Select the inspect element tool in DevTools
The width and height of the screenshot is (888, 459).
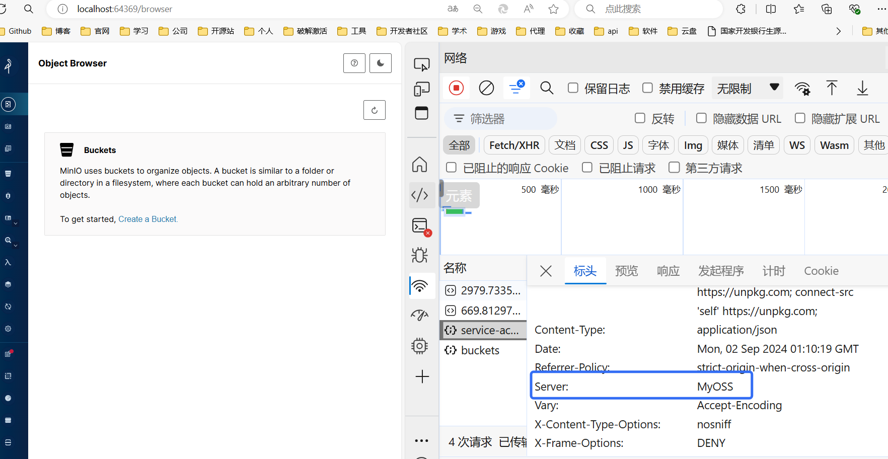tap(422, 64)
